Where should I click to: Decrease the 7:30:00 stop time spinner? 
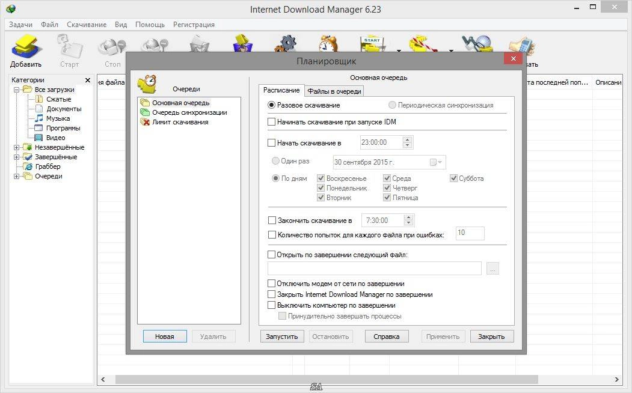pos(409,223)
